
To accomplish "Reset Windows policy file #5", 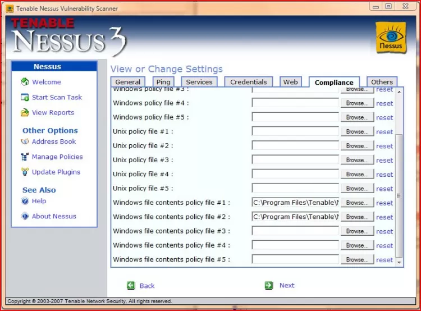I will point(385,118).
